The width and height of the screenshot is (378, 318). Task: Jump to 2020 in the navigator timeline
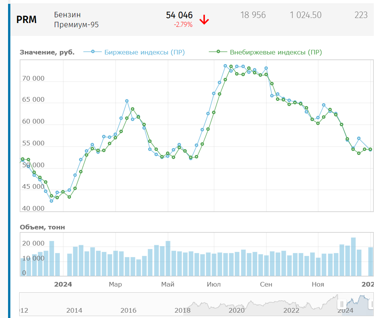237,310
